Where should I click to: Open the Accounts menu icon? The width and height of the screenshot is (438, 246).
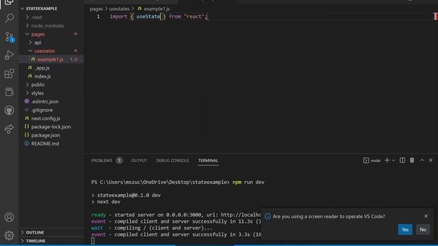[x=9, y=217]
